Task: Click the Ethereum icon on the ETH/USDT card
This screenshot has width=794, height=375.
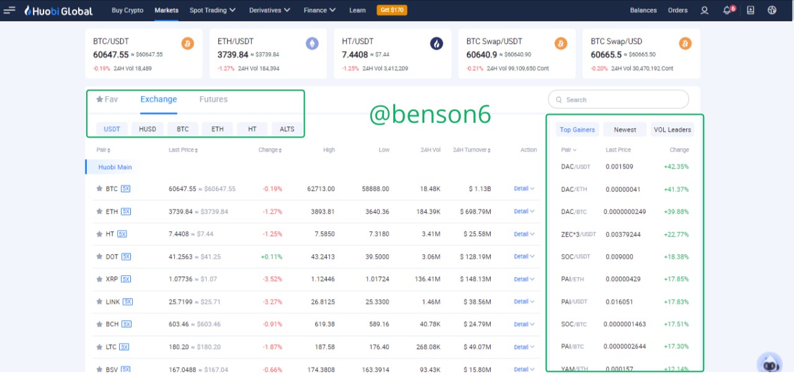Action: [312, 43]
